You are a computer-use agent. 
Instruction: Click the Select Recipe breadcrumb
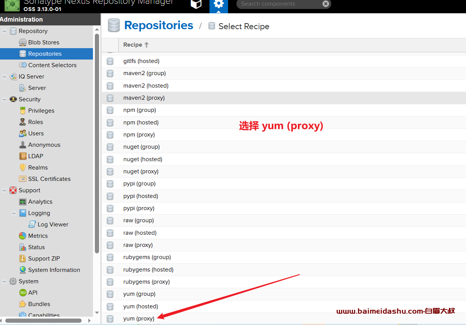244,27
